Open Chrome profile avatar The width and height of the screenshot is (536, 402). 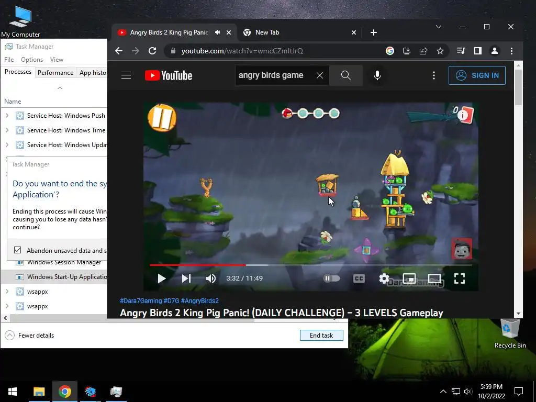494,51
